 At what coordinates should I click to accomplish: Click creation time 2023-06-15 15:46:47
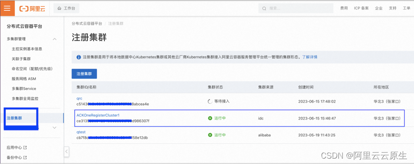click(317, 119)
